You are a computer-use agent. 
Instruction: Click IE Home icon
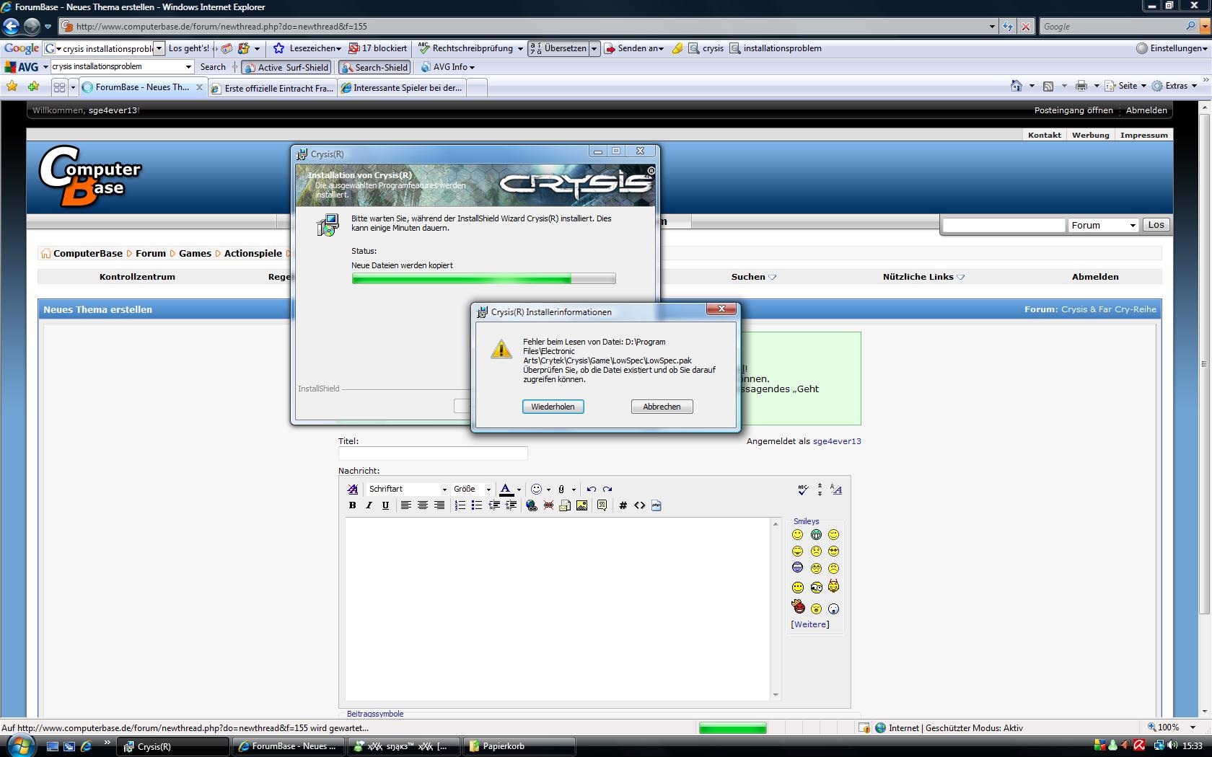click(x=1016, y=86)
